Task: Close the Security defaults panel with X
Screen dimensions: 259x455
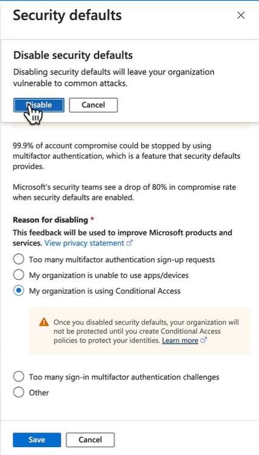Action: (241, 15)
